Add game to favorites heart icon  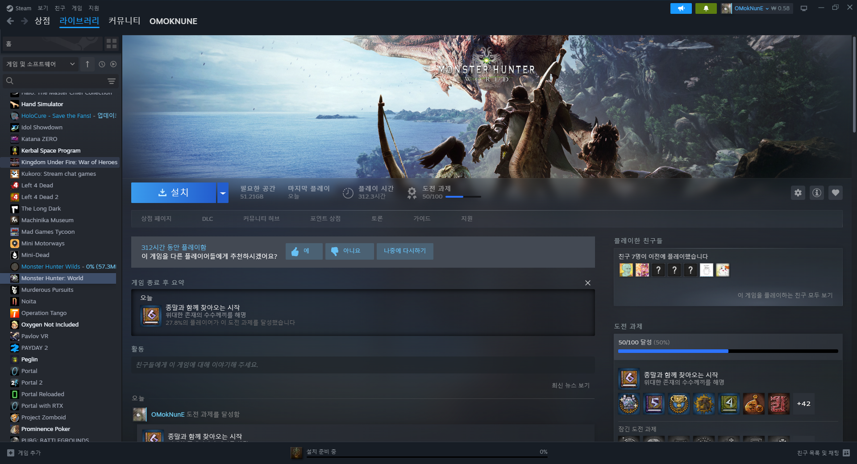coord(835,193)
